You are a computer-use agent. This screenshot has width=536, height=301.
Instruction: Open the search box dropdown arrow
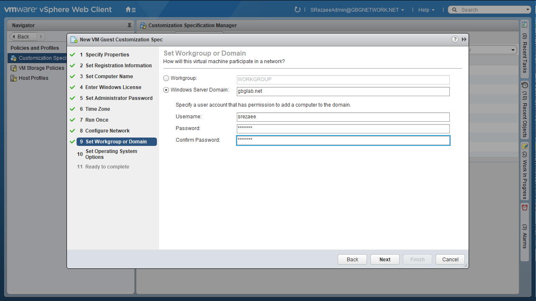[x=528, y=10]
